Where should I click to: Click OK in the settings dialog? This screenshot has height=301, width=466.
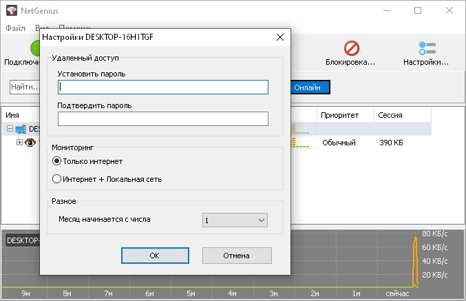155,256
